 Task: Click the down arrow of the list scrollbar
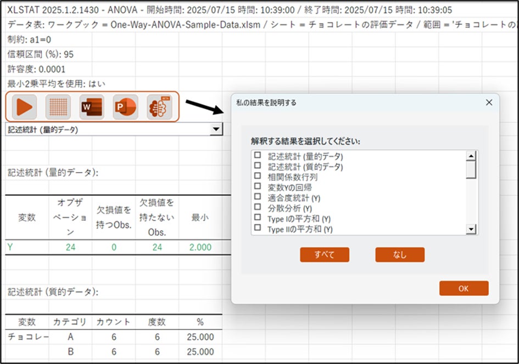472,229
